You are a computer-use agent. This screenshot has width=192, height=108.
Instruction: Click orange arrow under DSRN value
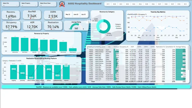(51, 19)
